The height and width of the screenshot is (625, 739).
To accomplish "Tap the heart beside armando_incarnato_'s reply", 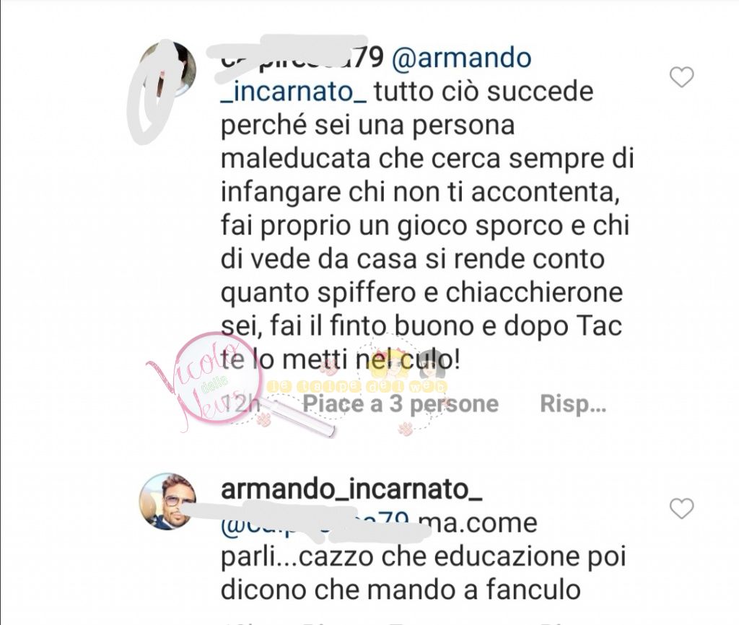I will [x=681, y=509].
